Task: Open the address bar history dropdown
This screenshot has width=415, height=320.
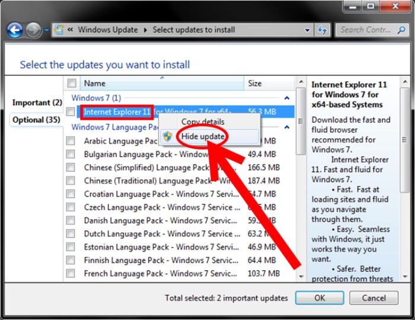Action: coord(307,30)
